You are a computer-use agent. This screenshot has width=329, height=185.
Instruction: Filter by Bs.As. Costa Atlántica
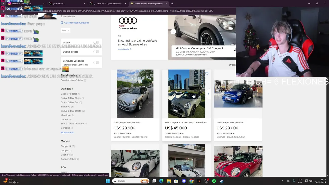(x=72, y=124)
